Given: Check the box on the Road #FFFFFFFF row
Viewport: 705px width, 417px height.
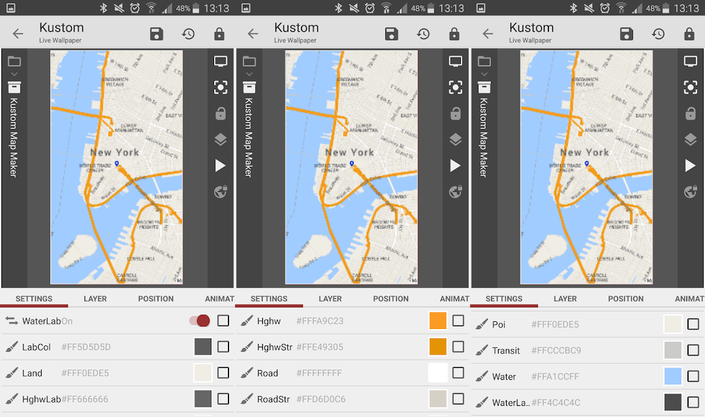Looking at the screenshot, I should click(458, 373).
